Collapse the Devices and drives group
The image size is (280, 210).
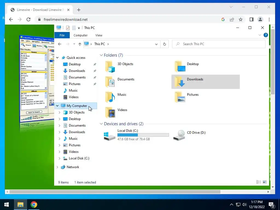pos(101,124)
